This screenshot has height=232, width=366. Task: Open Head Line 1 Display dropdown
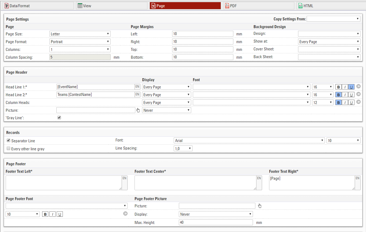point(166,87)
